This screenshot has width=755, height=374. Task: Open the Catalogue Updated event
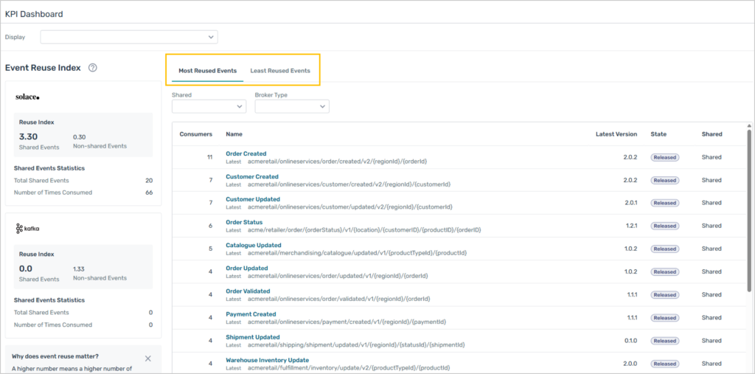click(x=253, y=245)
